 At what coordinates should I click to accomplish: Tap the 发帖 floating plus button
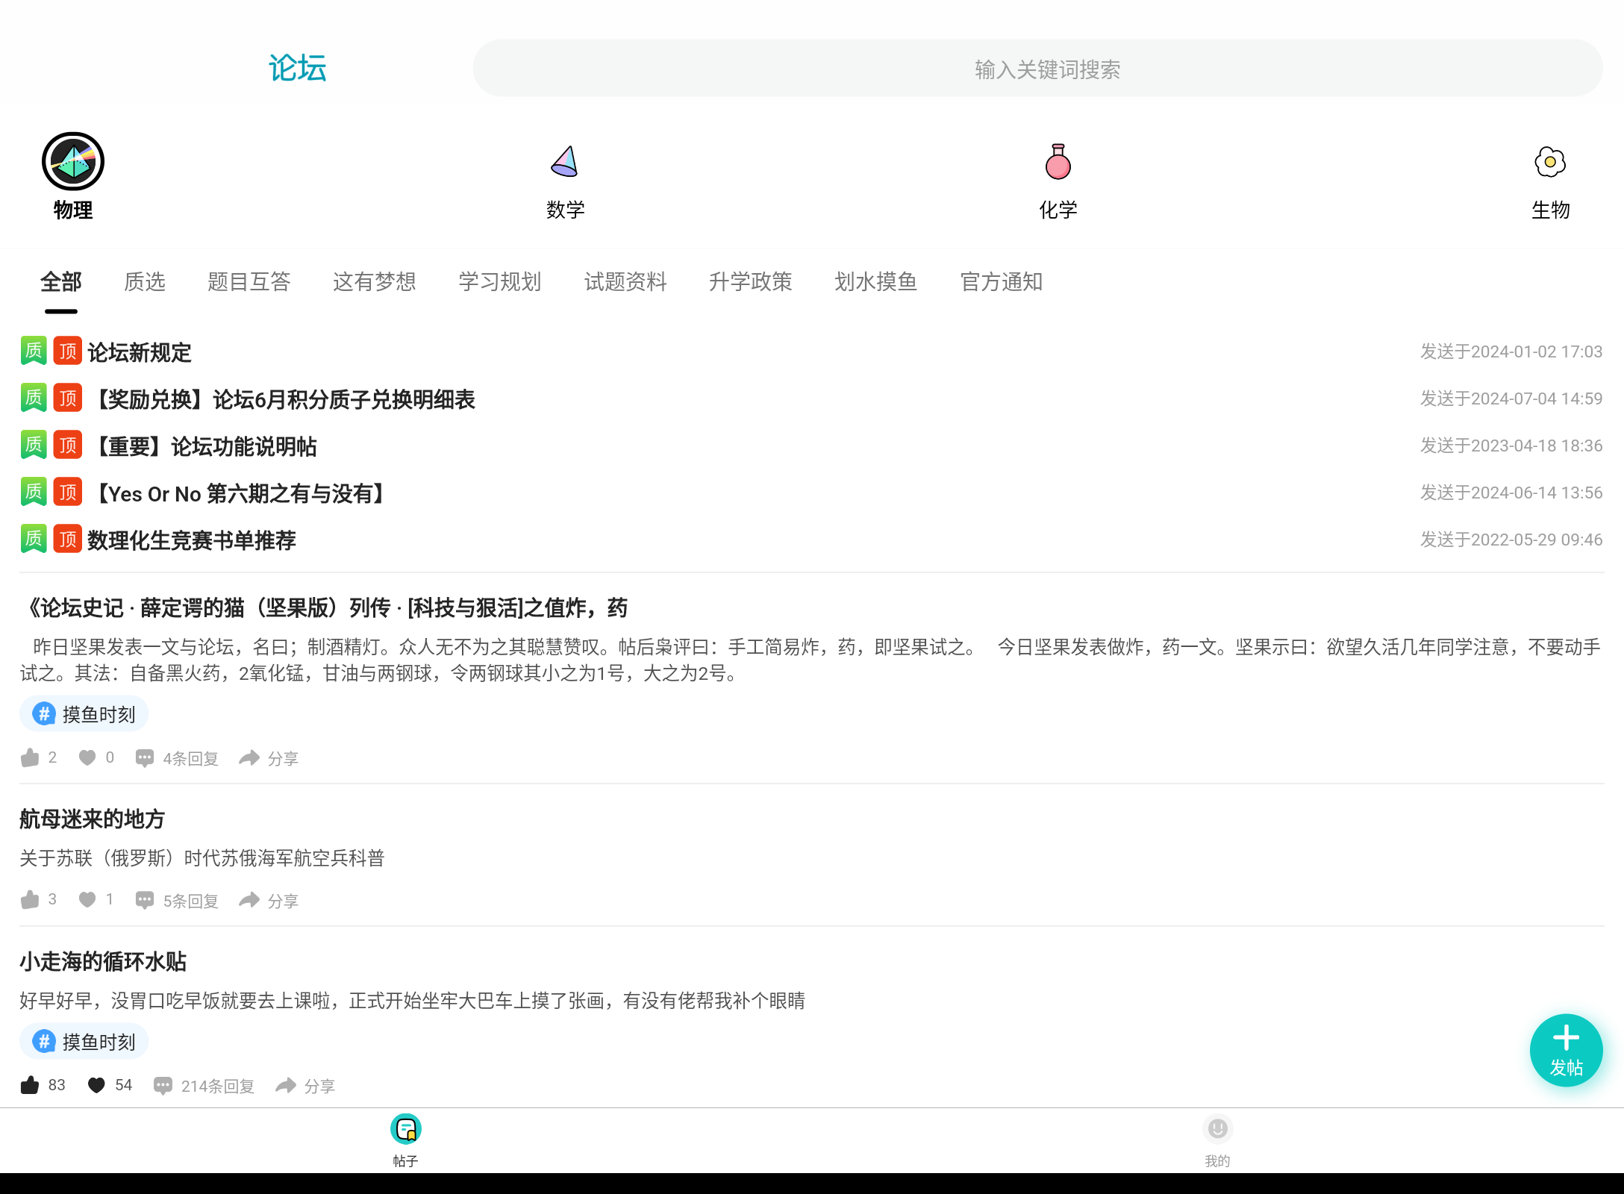click(1565, 1049)
